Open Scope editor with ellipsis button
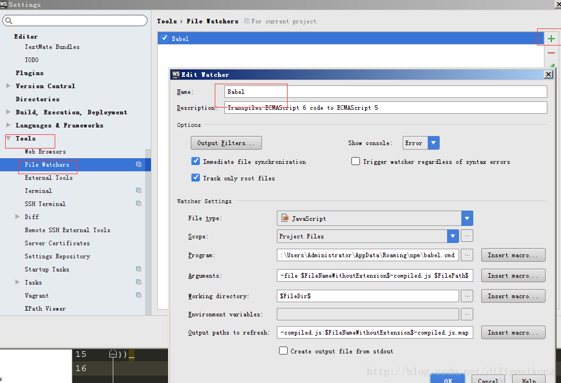 pyautogui.click(x=467, y=236)
